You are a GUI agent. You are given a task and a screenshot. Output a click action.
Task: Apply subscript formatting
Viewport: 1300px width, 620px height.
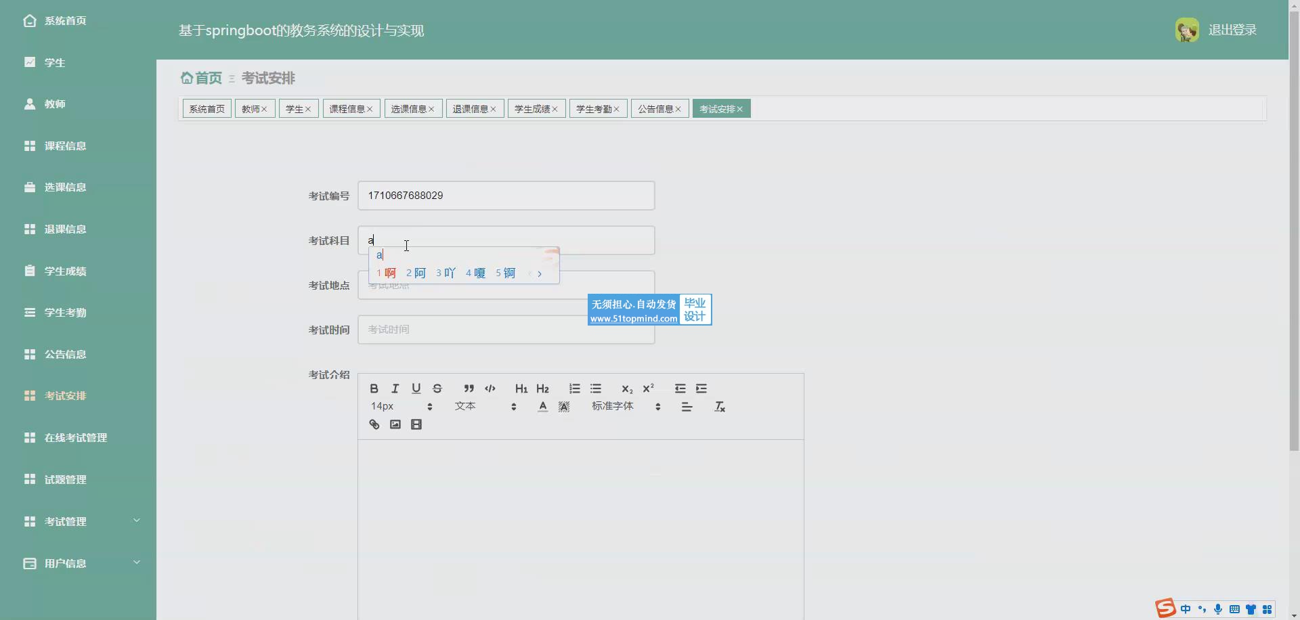pos(627,389)
